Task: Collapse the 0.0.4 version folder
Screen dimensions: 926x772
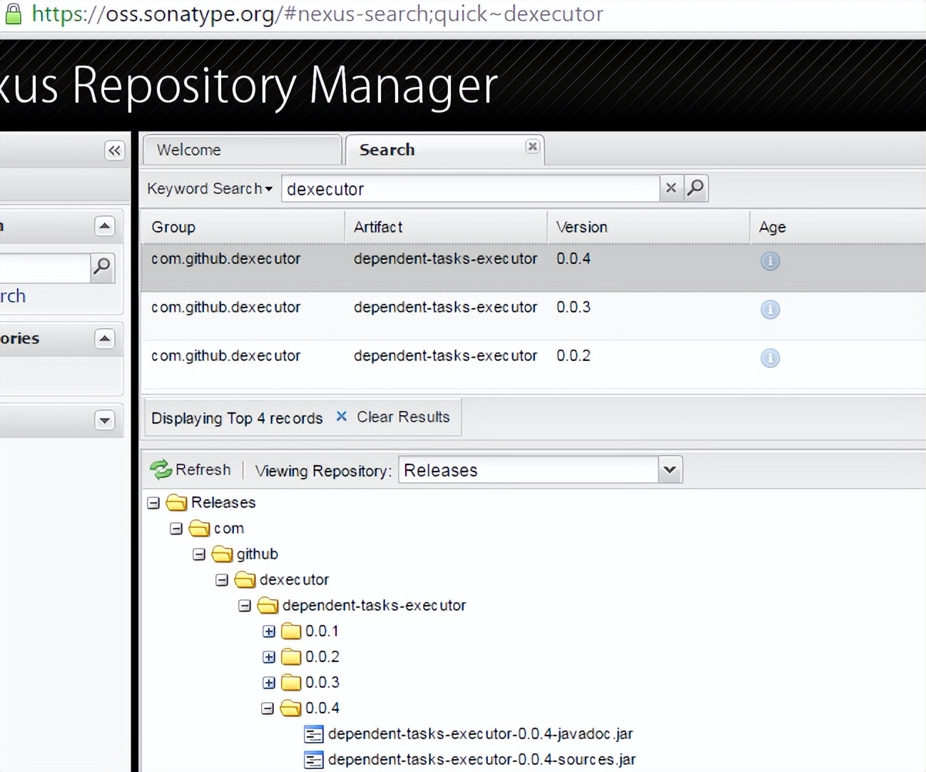Action: click(268, 708)
